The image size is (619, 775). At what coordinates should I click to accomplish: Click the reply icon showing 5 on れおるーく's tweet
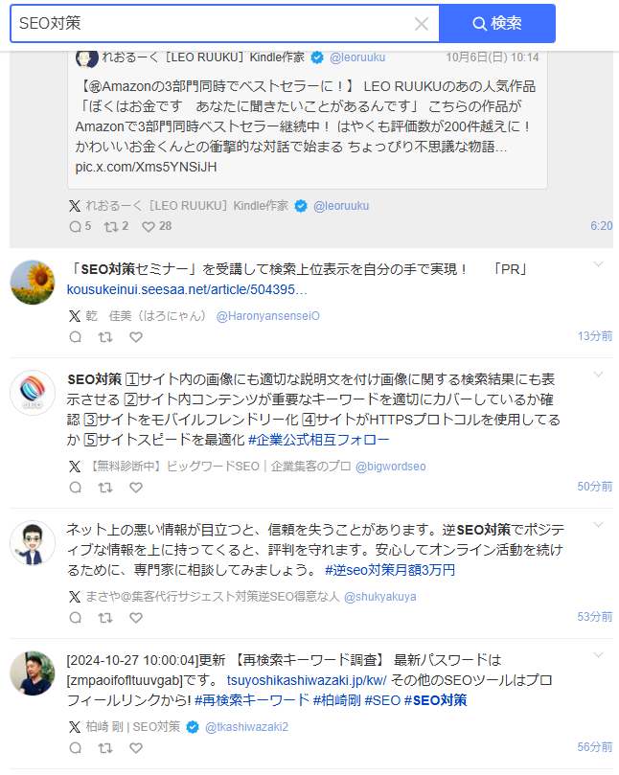coord(78,226)
